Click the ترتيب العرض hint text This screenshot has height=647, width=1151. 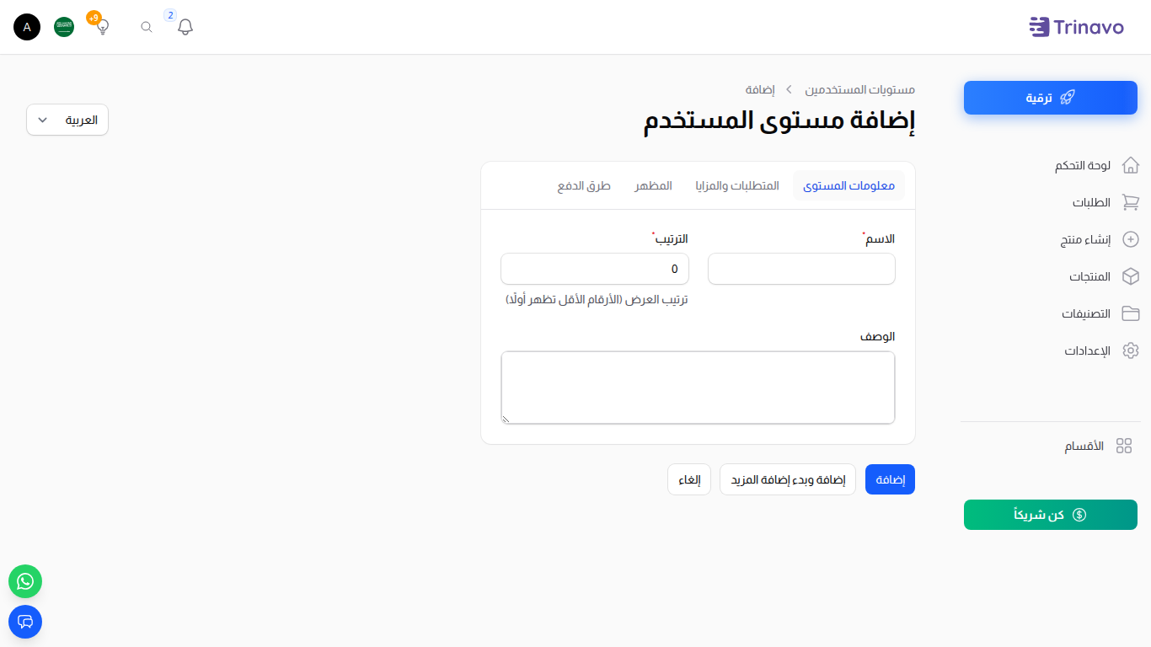(597, 300)
